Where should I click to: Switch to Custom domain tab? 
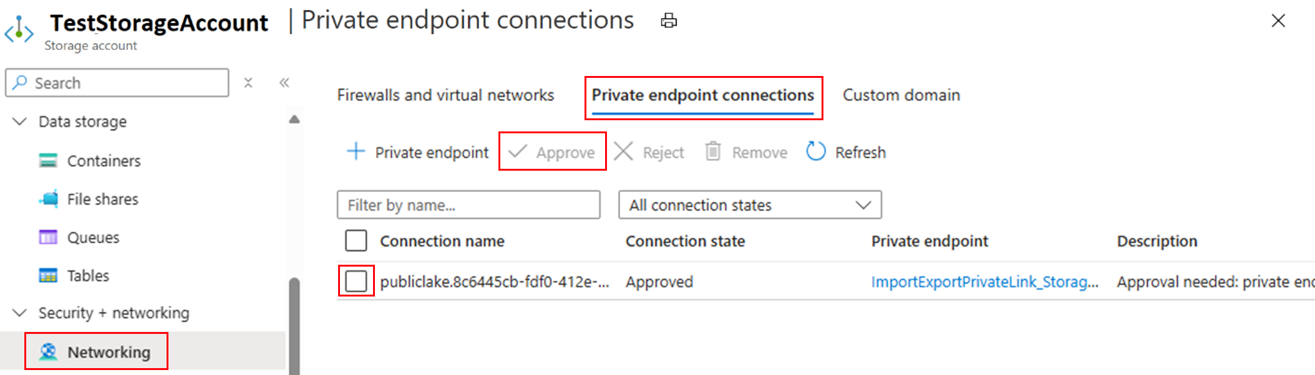tap(901, 95)
